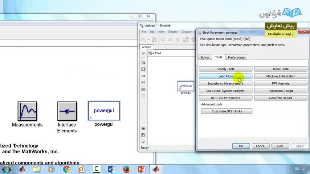Screen dimensions: 310x174
Task: Click the Fit to View icon in Simulink palette
Action: coord(143,69)
